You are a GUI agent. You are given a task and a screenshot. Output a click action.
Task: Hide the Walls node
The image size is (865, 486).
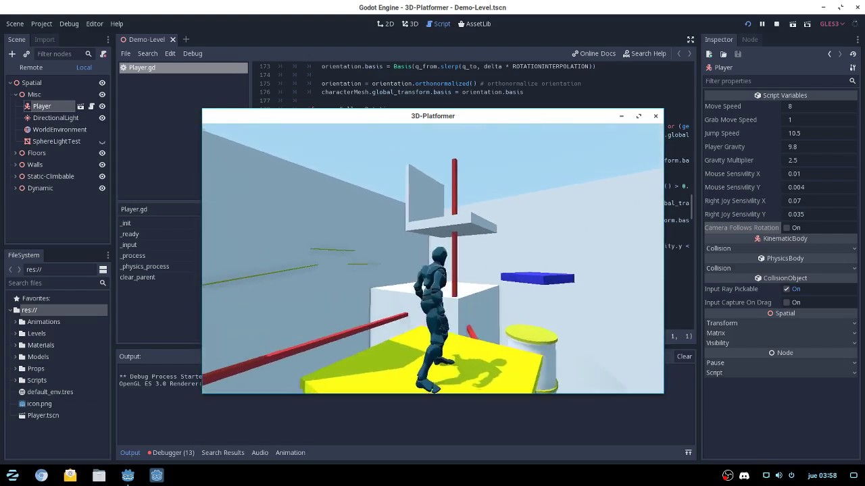[x=102, y=165]
